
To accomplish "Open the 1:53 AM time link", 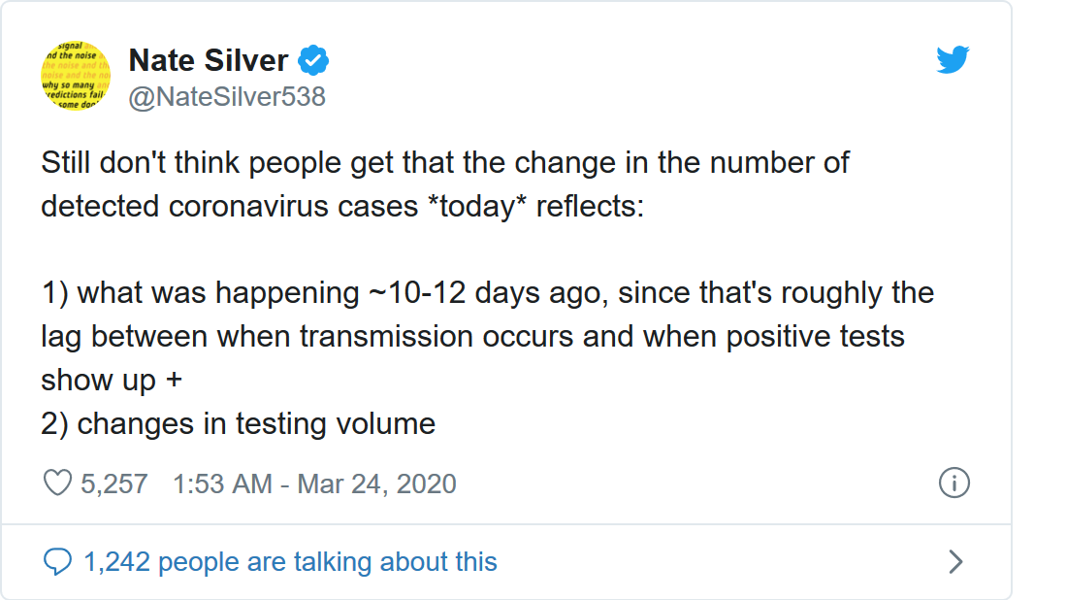I will 221,483.
